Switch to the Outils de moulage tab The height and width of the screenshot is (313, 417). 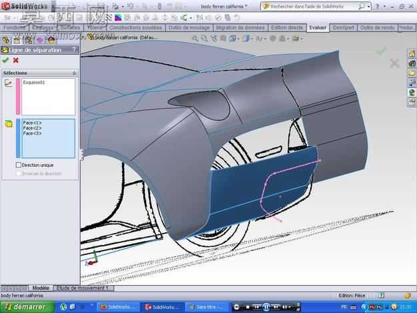(x=189, y=27)
